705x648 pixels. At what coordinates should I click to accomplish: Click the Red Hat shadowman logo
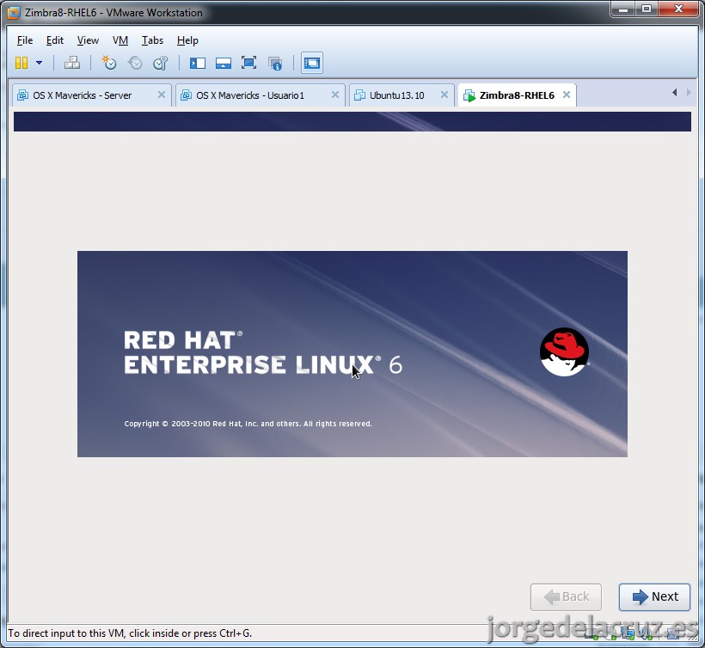[564, 352]
